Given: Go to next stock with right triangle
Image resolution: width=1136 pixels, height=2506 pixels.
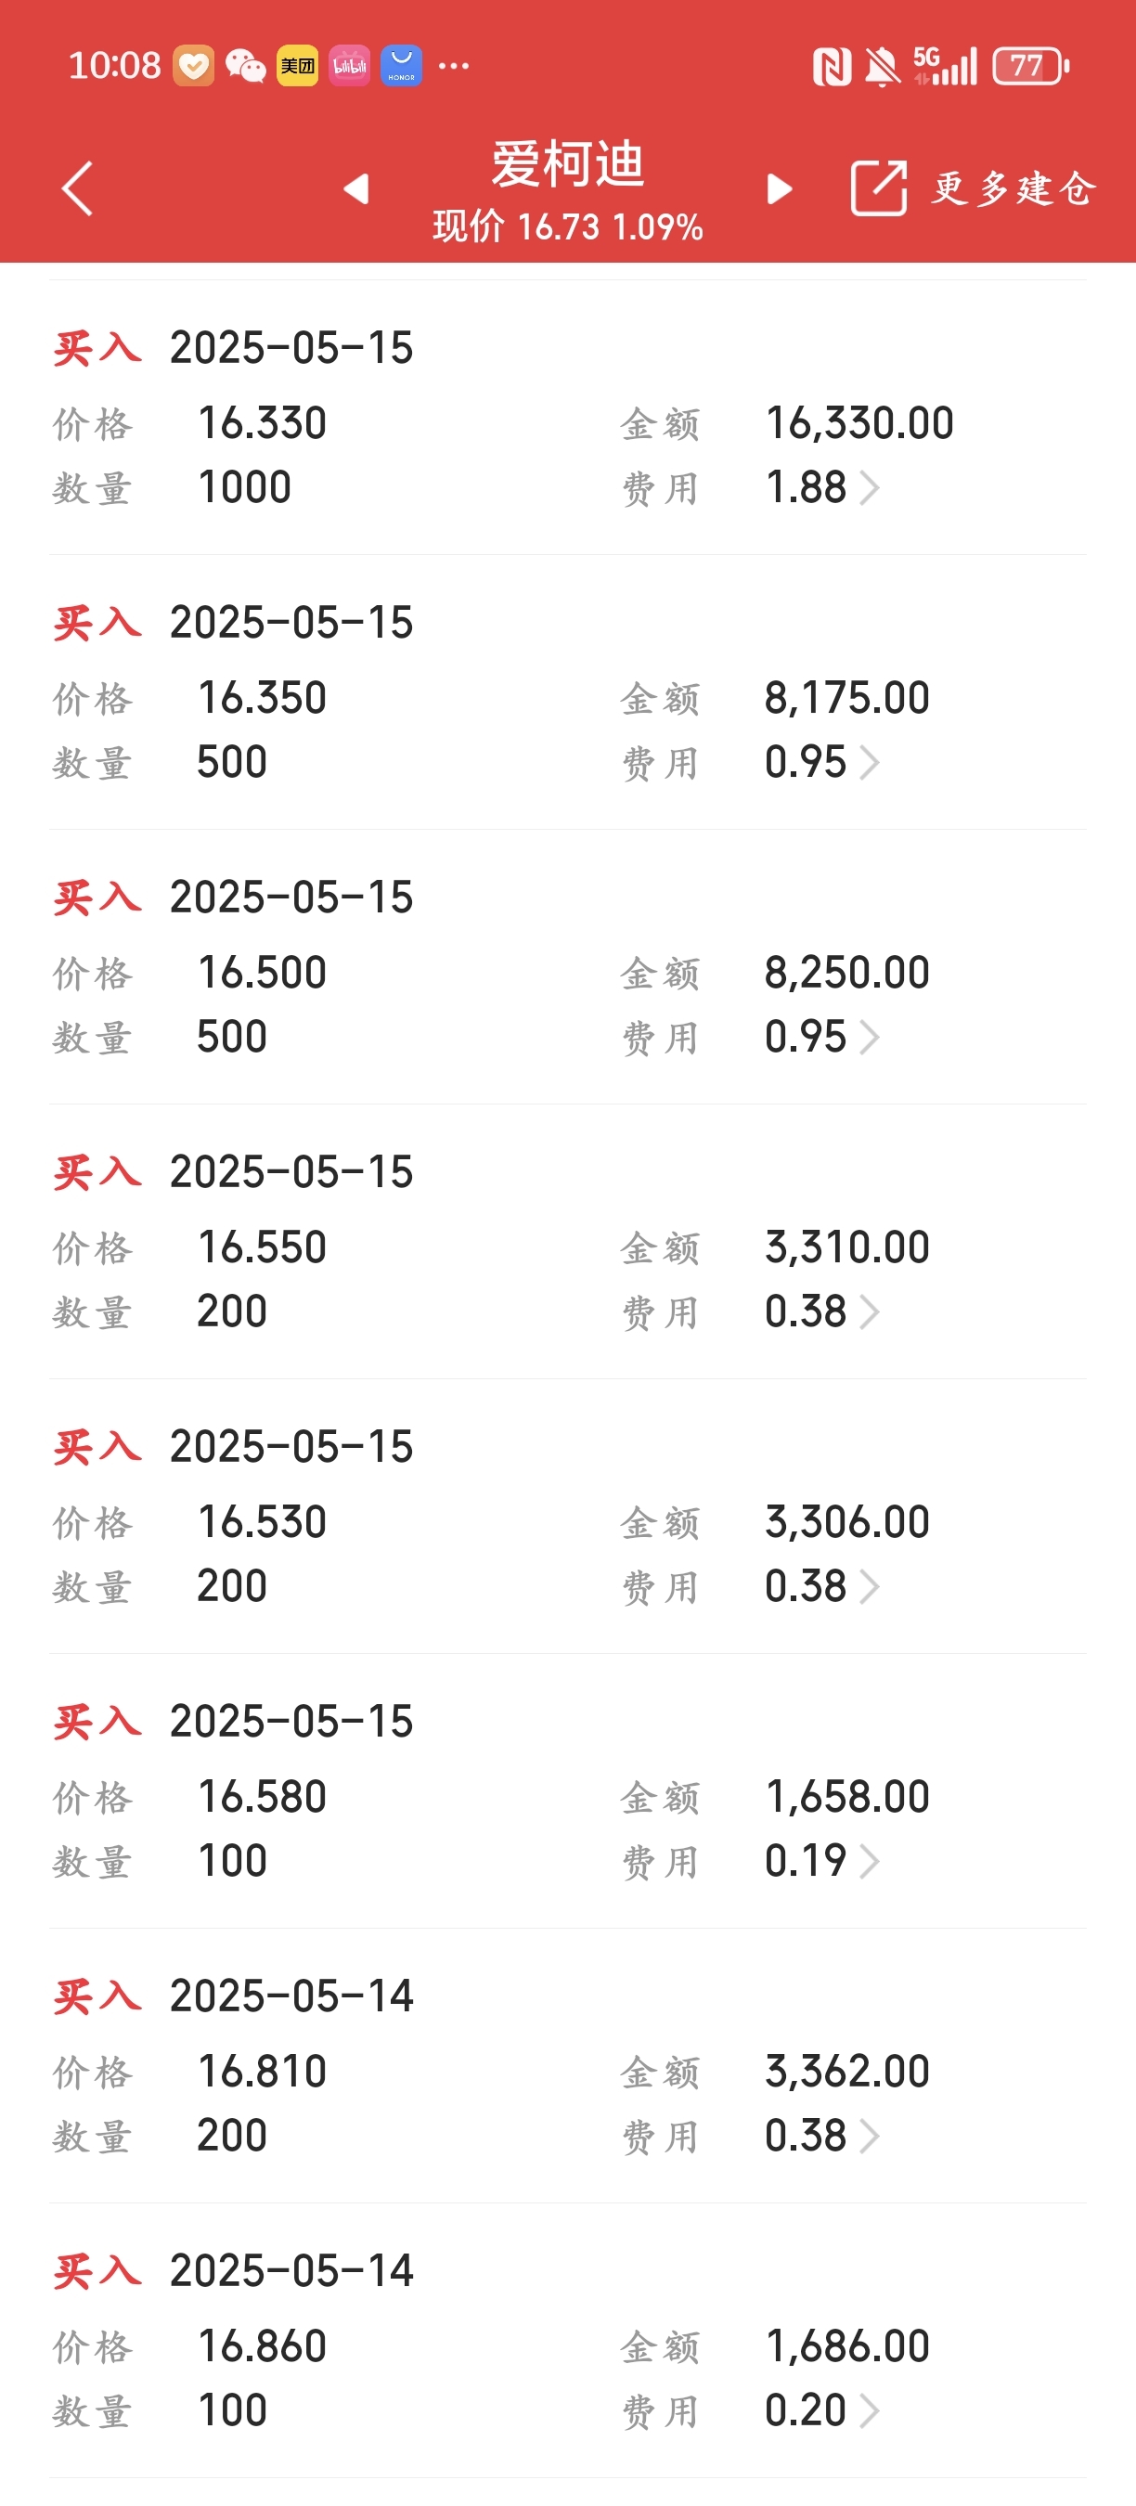Looking at the screenshot, I should tap(779, 187).
